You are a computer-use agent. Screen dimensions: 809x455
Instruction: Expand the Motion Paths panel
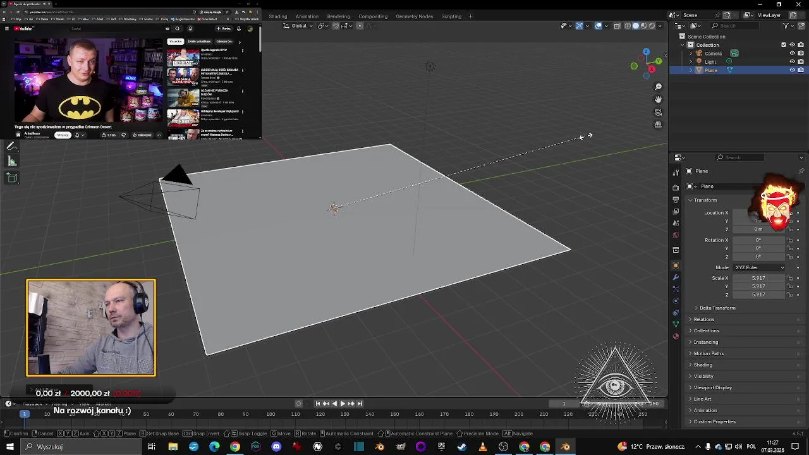click(x=709, y=353)
